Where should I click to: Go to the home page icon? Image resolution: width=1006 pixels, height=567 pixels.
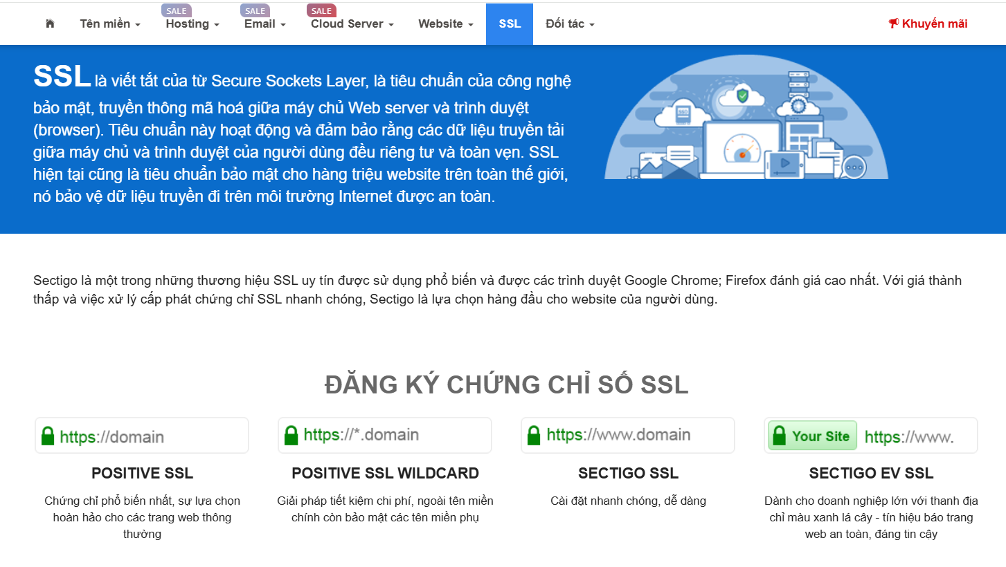coord(50,24)
